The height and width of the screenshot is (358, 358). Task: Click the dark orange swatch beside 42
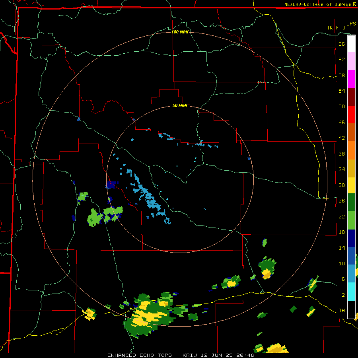pos(351,132)
